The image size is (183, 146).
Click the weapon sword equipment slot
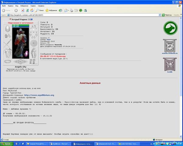(x=8, y=43)
